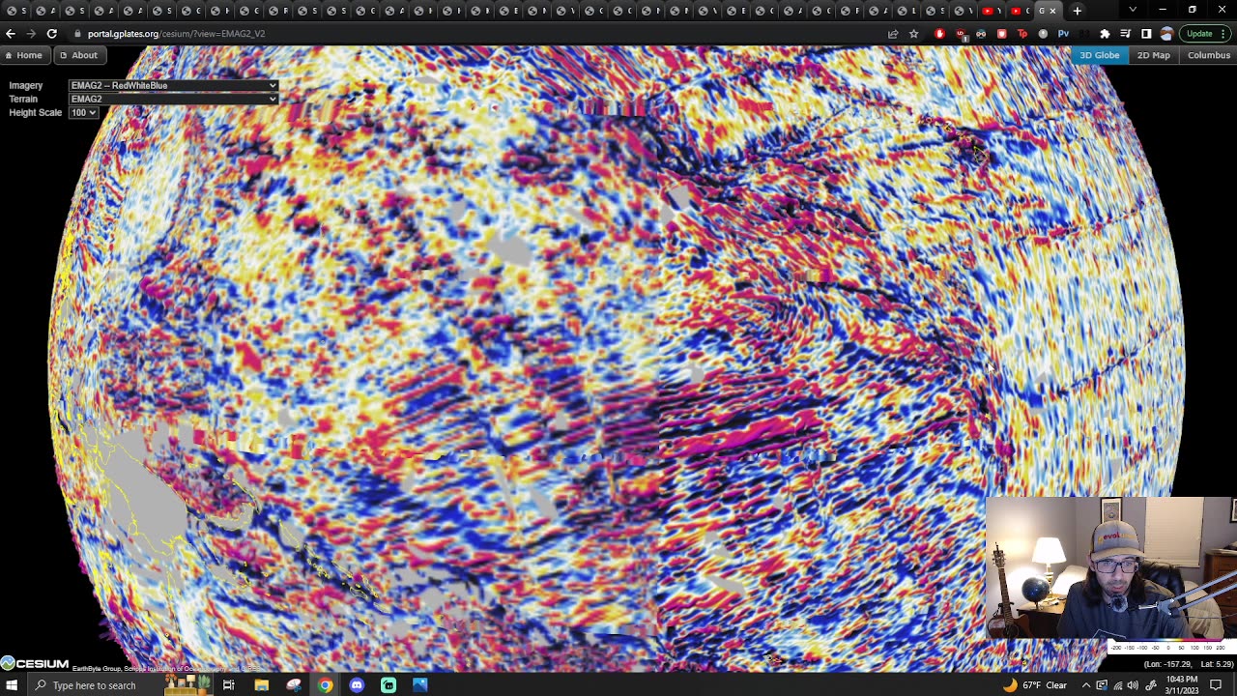Open File Explorer from the taskbar
This screenshot has height=696, width=1237.
pos(261,685)
